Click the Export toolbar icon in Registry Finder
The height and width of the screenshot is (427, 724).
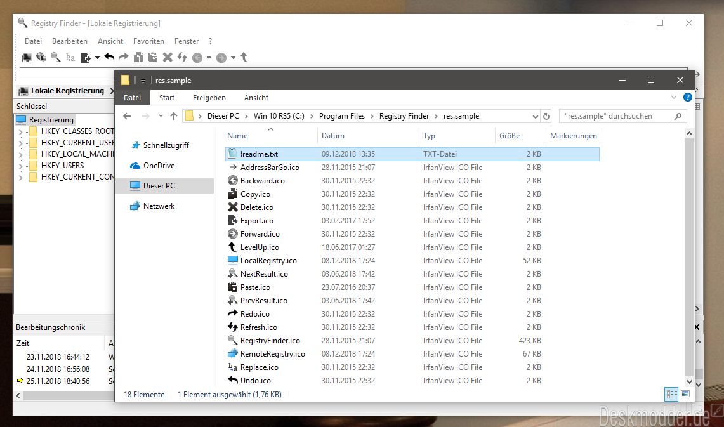click(x=86, y=57)
